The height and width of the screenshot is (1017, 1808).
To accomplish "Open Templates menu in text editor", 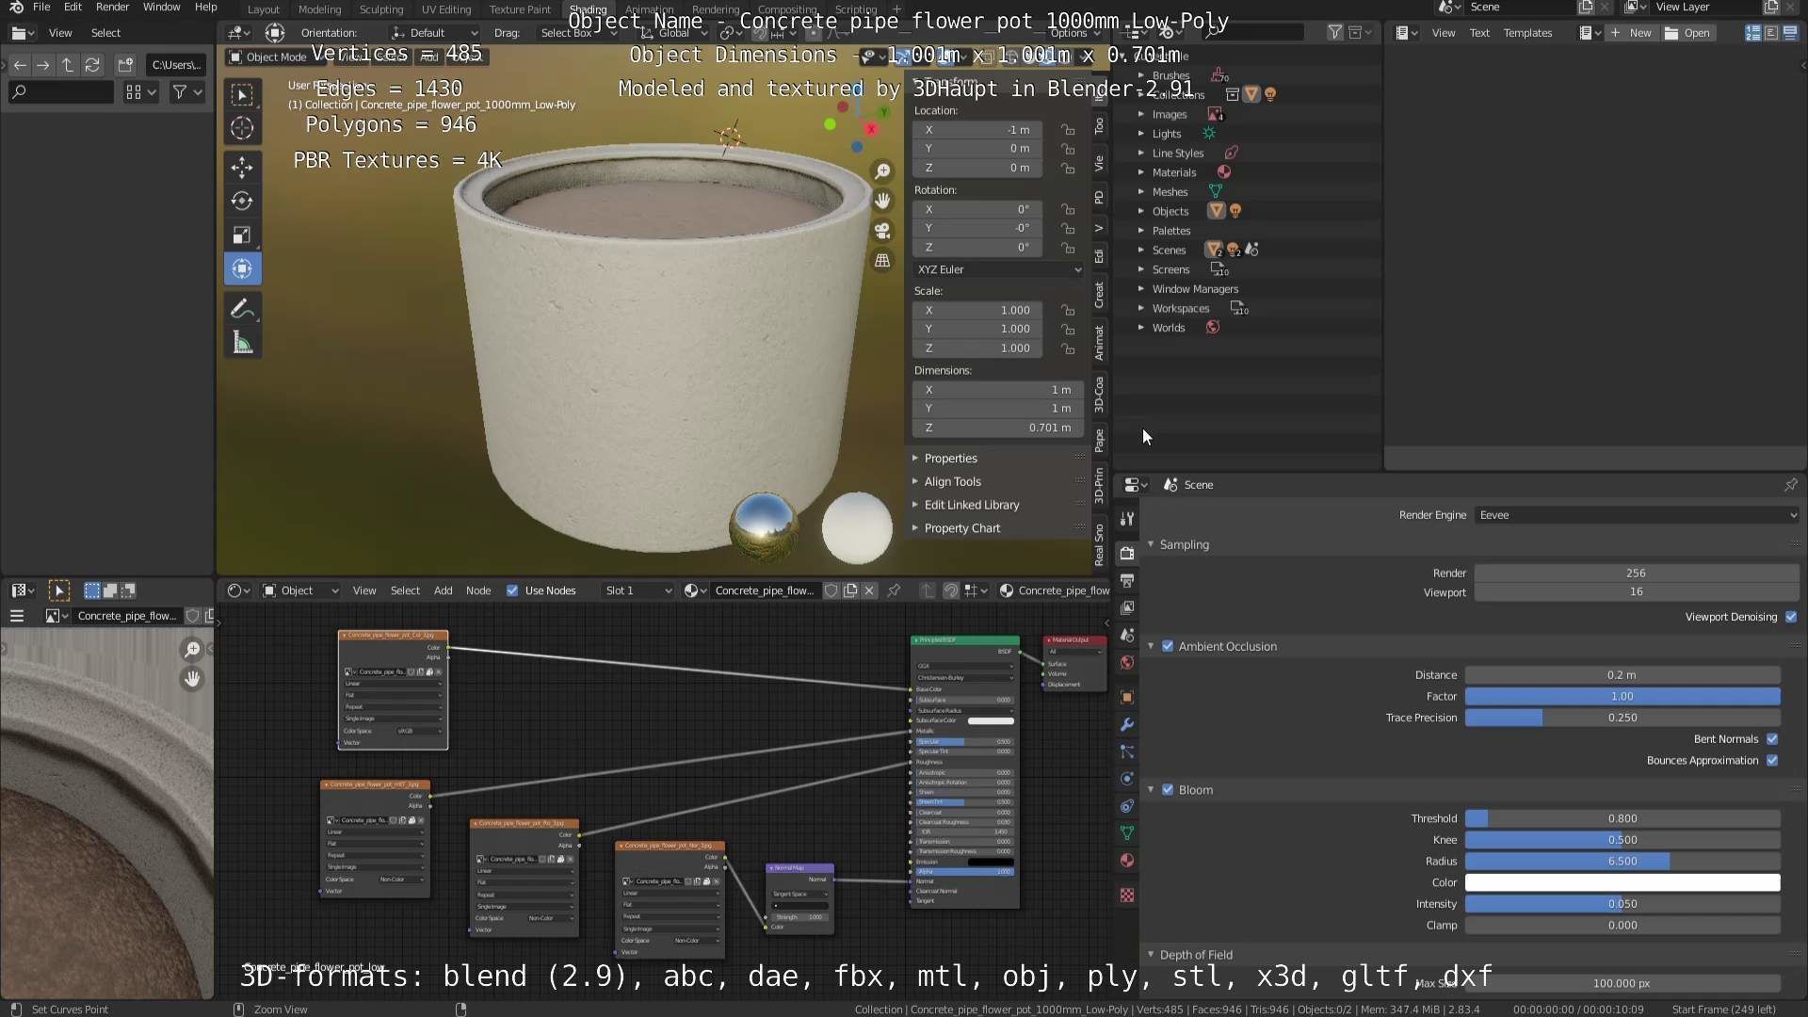I will coord(1527,33).
